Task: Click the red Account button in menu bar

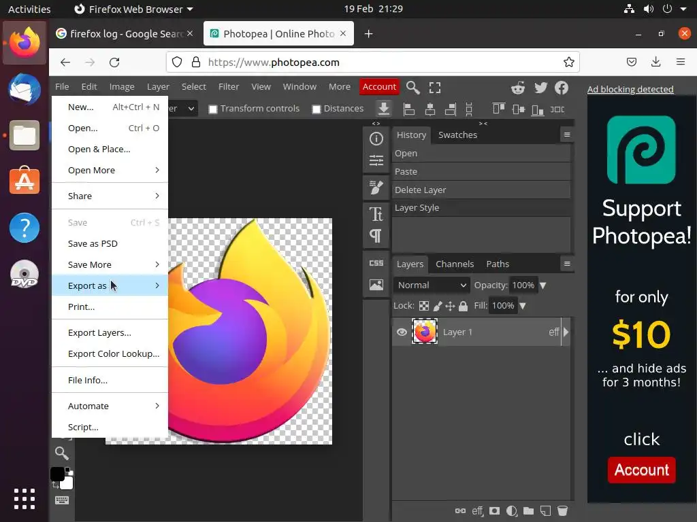Action: click(x=379, y=86)
